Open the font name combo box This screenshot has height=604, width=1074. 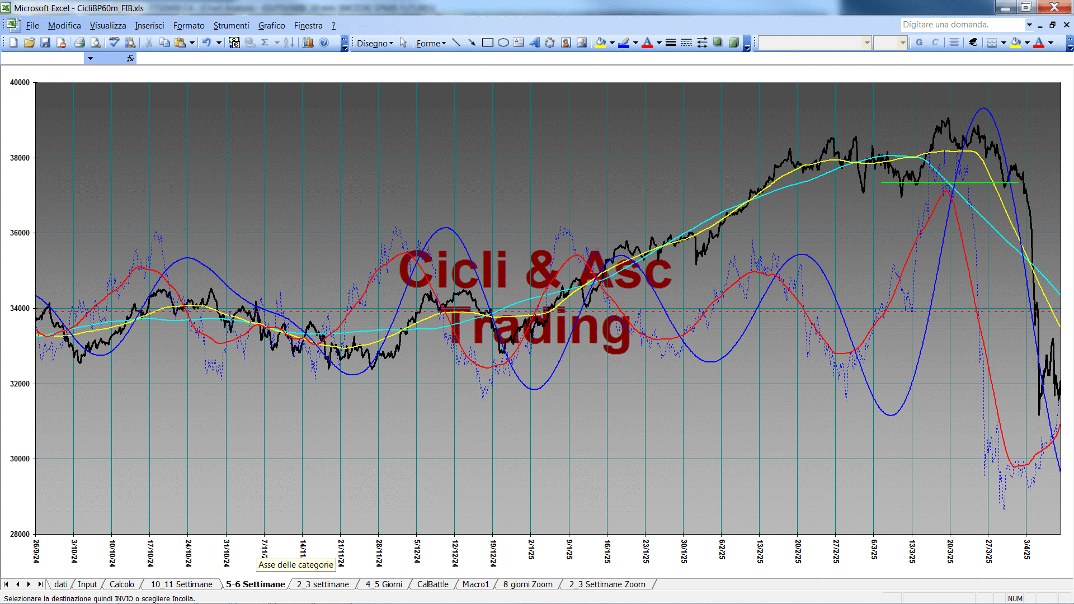815,43
